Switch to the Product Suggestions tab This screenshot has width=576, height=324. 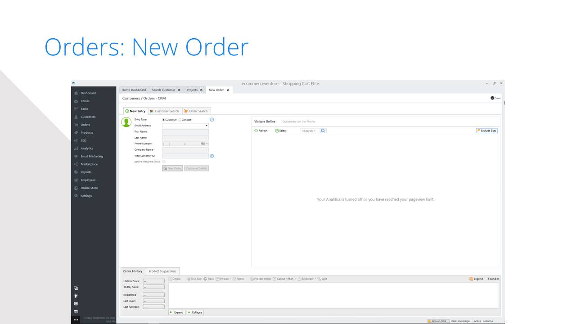162,271
